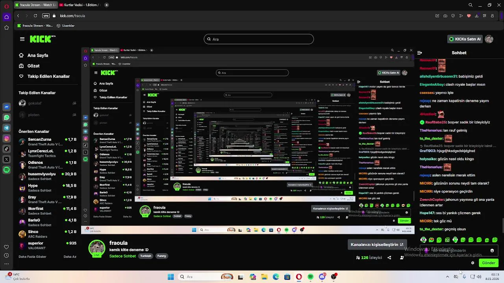Open sidebar history clock icon
504x283 pixels.
coord(6,255)
